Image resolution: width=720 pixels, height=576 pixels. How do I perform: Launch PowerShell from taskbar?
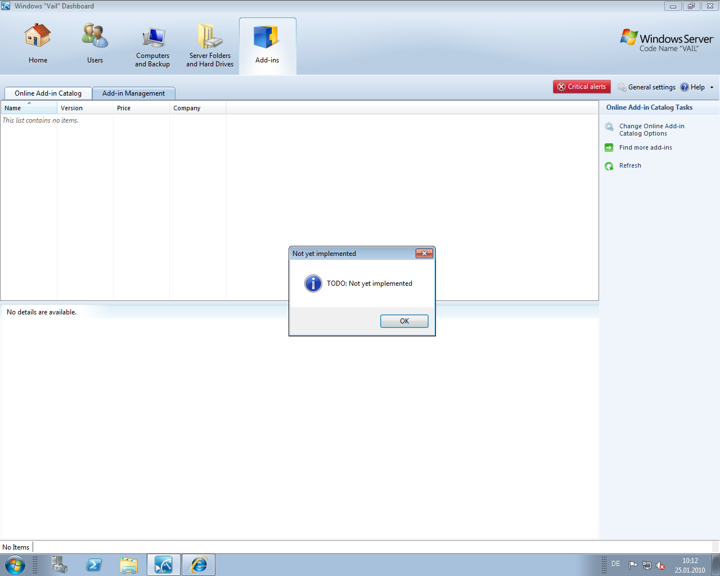point(94,565)
